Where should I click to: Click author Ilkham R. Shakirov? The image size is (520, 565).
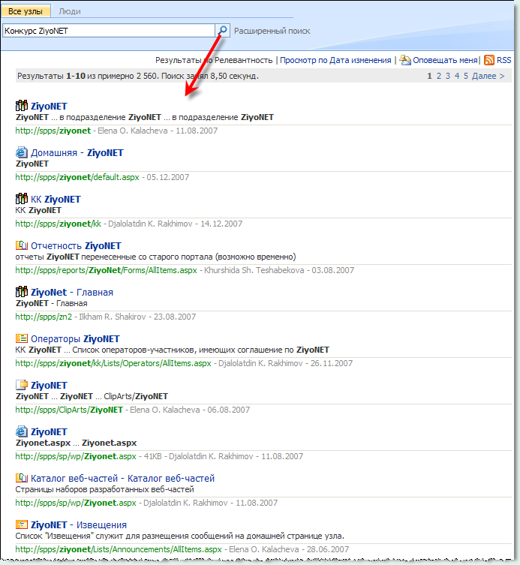(113, 317)
